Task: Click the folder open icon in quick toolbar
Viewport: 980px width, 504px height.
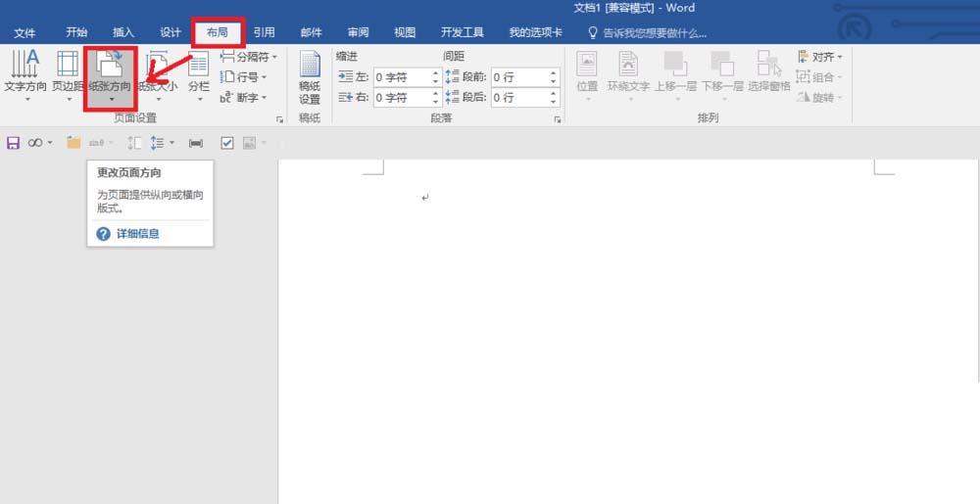Action: click(x=73, y=143)
